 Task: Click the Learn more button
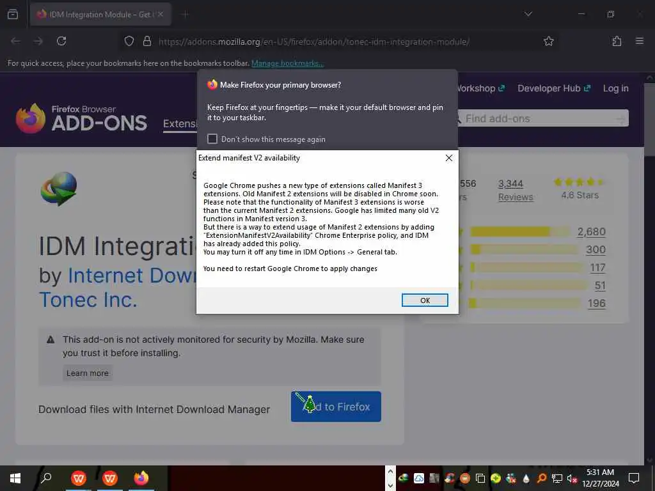click(x=87, y=373)
